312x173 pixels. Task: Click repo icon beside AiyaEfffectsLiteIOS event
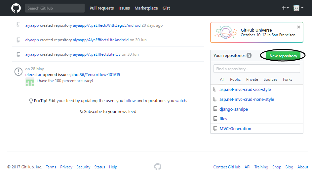pos(19,54)
